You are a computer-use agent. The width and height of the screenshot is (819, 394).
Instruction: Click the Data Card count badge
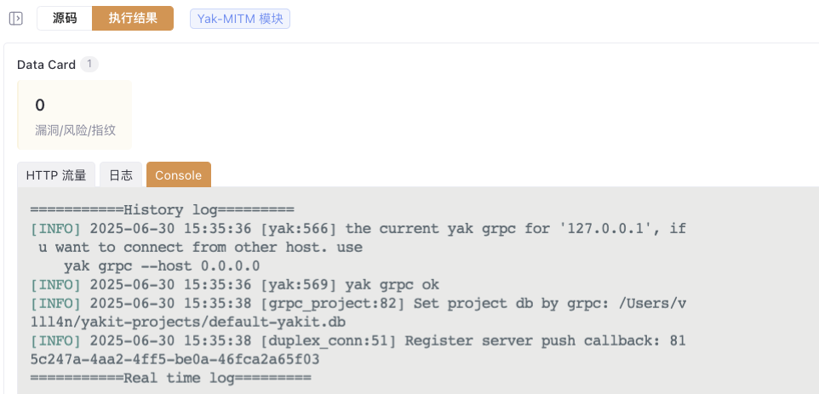tap(89, 64)
